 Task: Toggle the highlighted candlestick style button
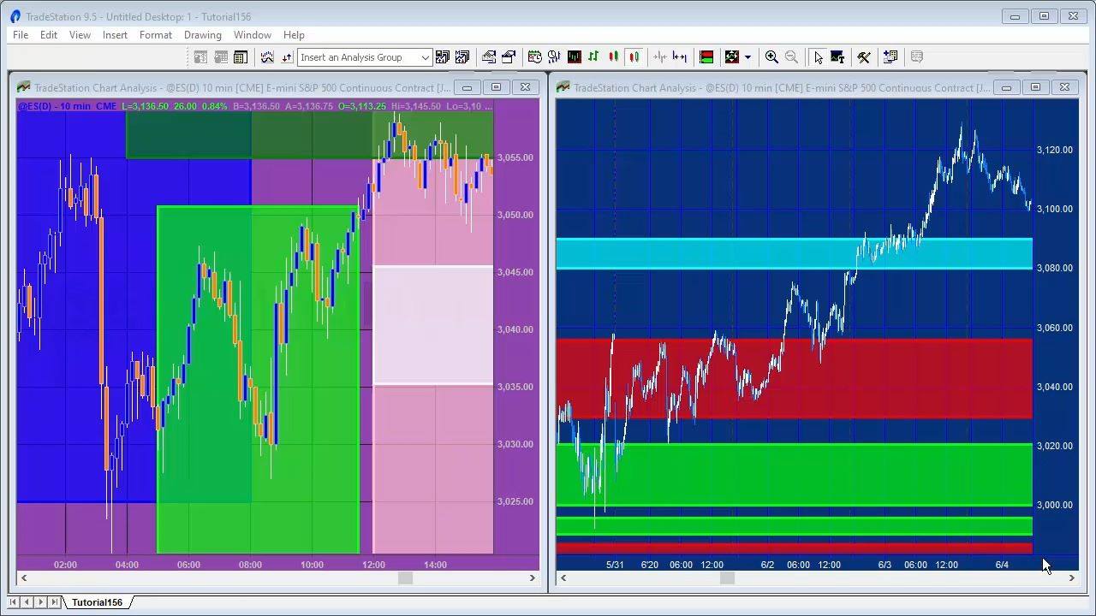634,57
